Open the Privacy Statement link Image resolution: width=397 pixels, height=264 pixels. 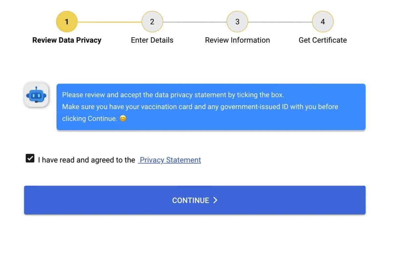[170, 160]
